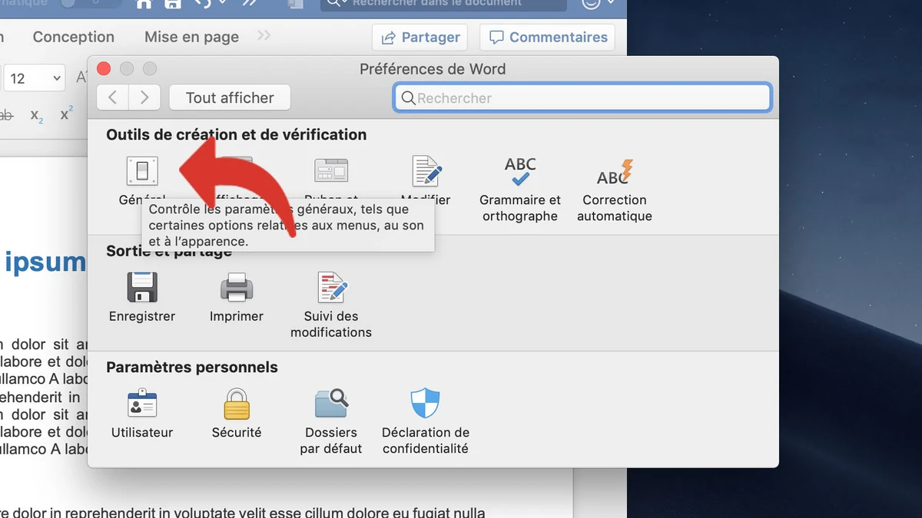The width and height of the screenshot is (922, 518).
Task: Open Dossiers par défaut preferences
Action: pyautogui.click(x=331, y=404)
